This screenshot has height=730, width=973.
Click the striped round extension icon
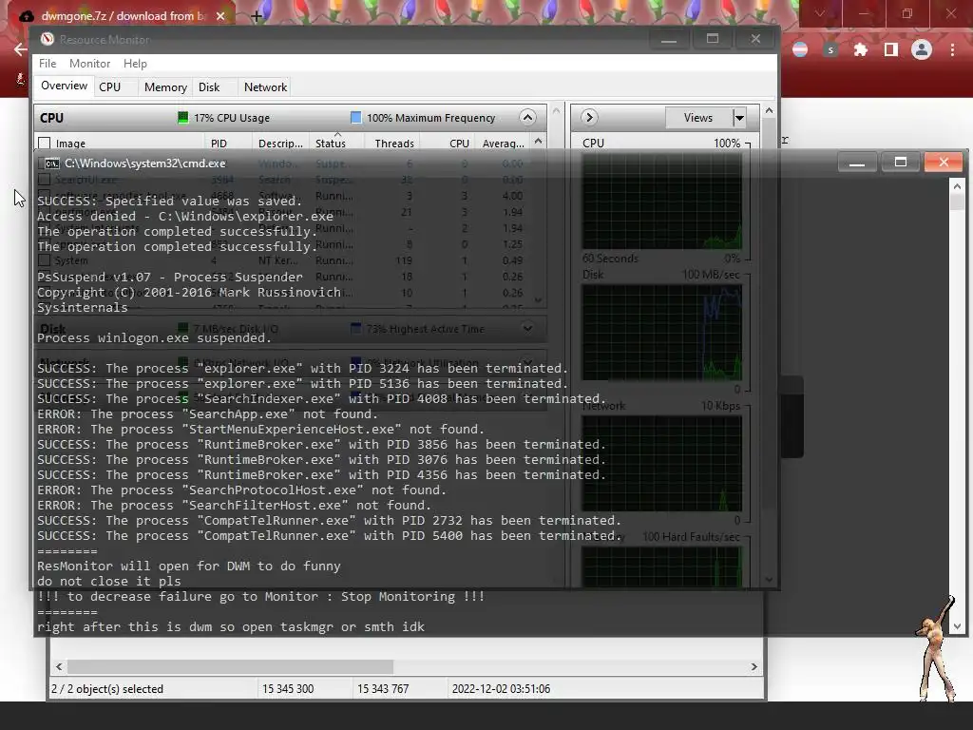tap(800, 49)
